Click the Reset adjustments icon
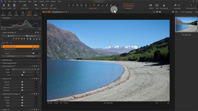Screen dimensions: 198x111 tap(36, 5)
